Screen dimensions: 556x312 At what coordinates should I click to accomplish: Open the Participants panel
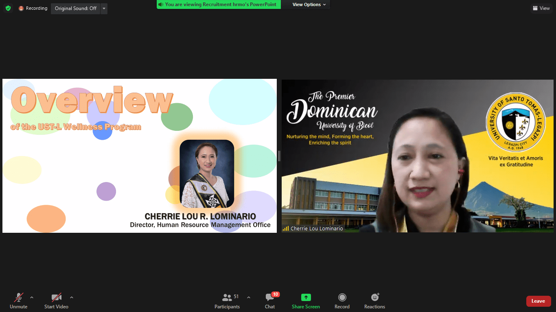point(228,301)
